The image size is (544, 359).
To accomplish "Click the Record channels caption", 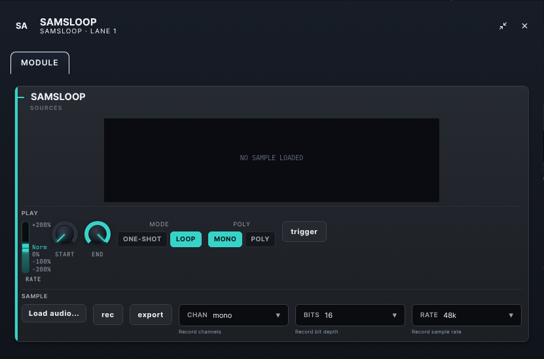I will (x=200, y=332).
